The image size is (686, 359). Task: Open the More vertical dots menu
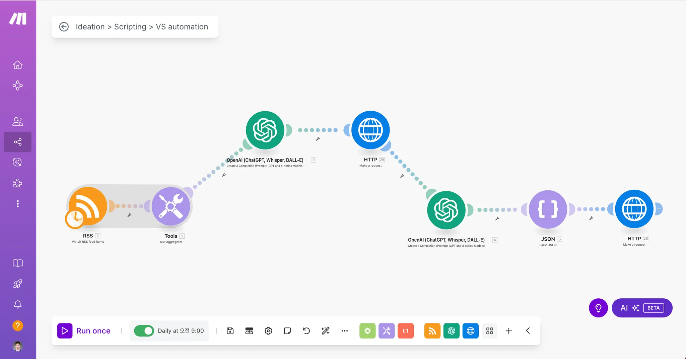pos(18,204)
